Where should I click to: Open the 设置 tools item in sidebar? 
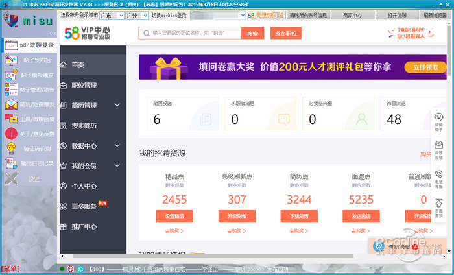pyautogui.click(x=29, y=178)
